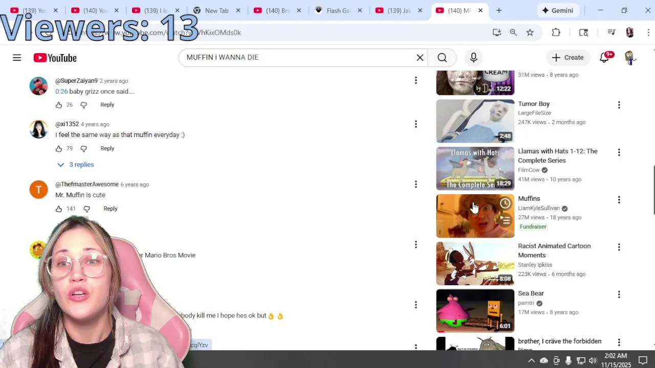Switch to the Flash Ga tab
This screenshot has width=655, height=368.
click(338, 10)
